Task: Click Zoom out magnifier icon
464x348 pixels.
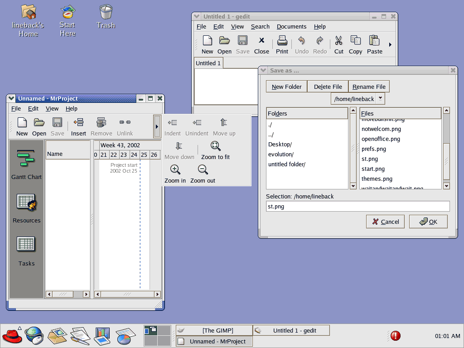Action: [203, 169]
